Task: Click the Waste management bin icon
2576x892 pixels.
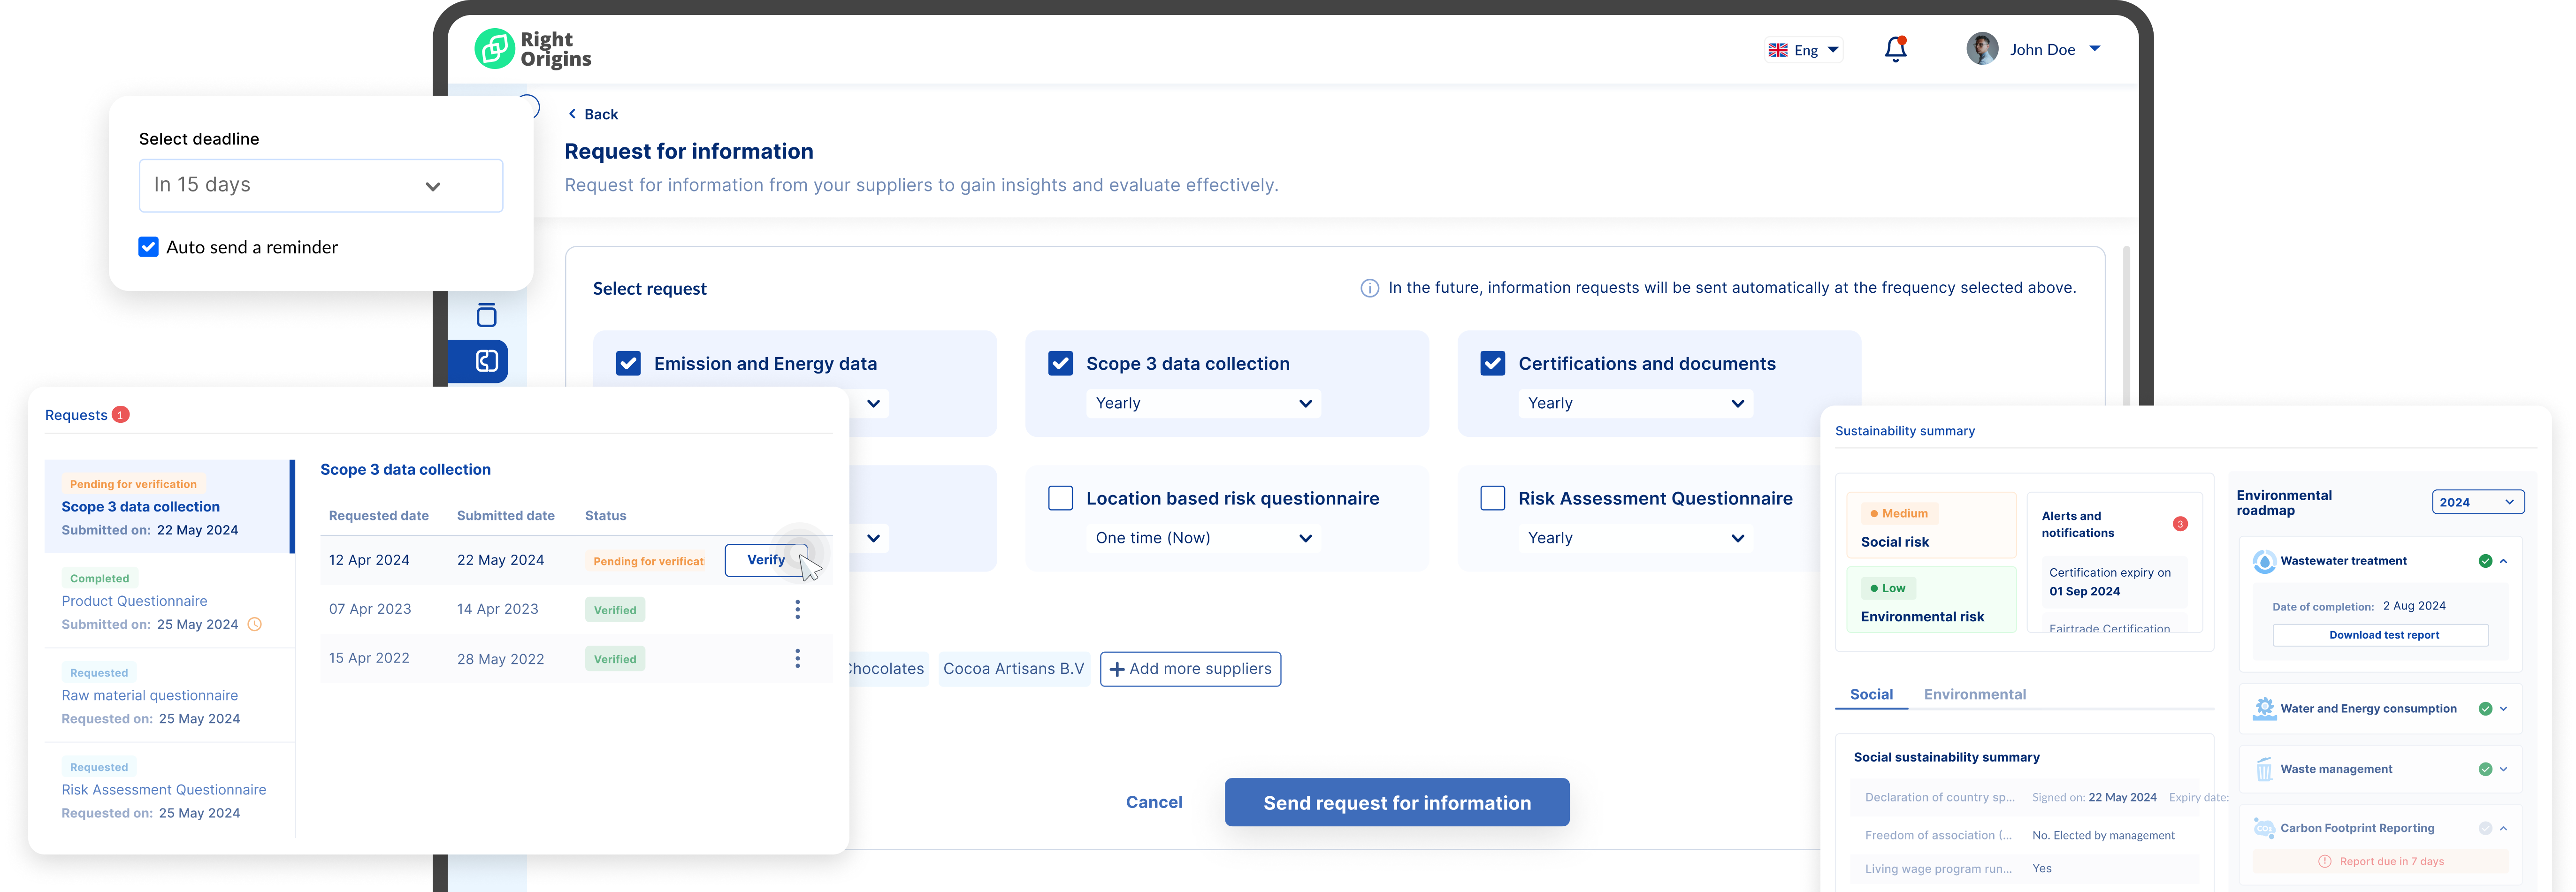Action: 2264,769
